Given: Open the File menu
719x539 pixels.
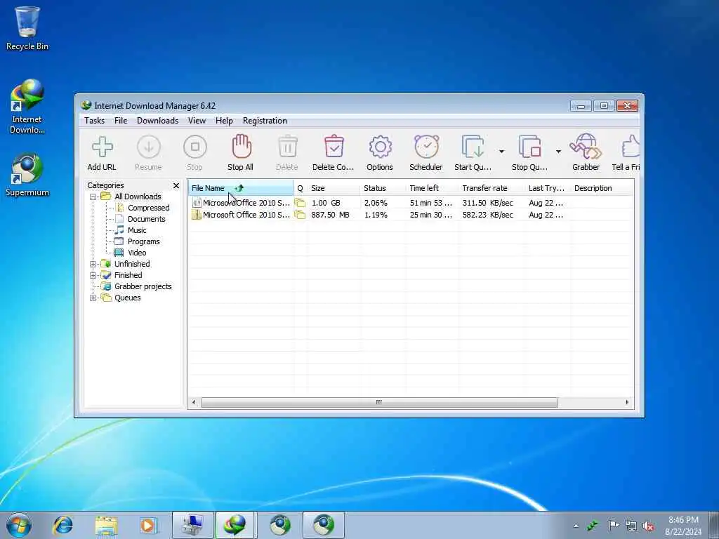Looking at the screenshot, I should [x=121, y=121].
